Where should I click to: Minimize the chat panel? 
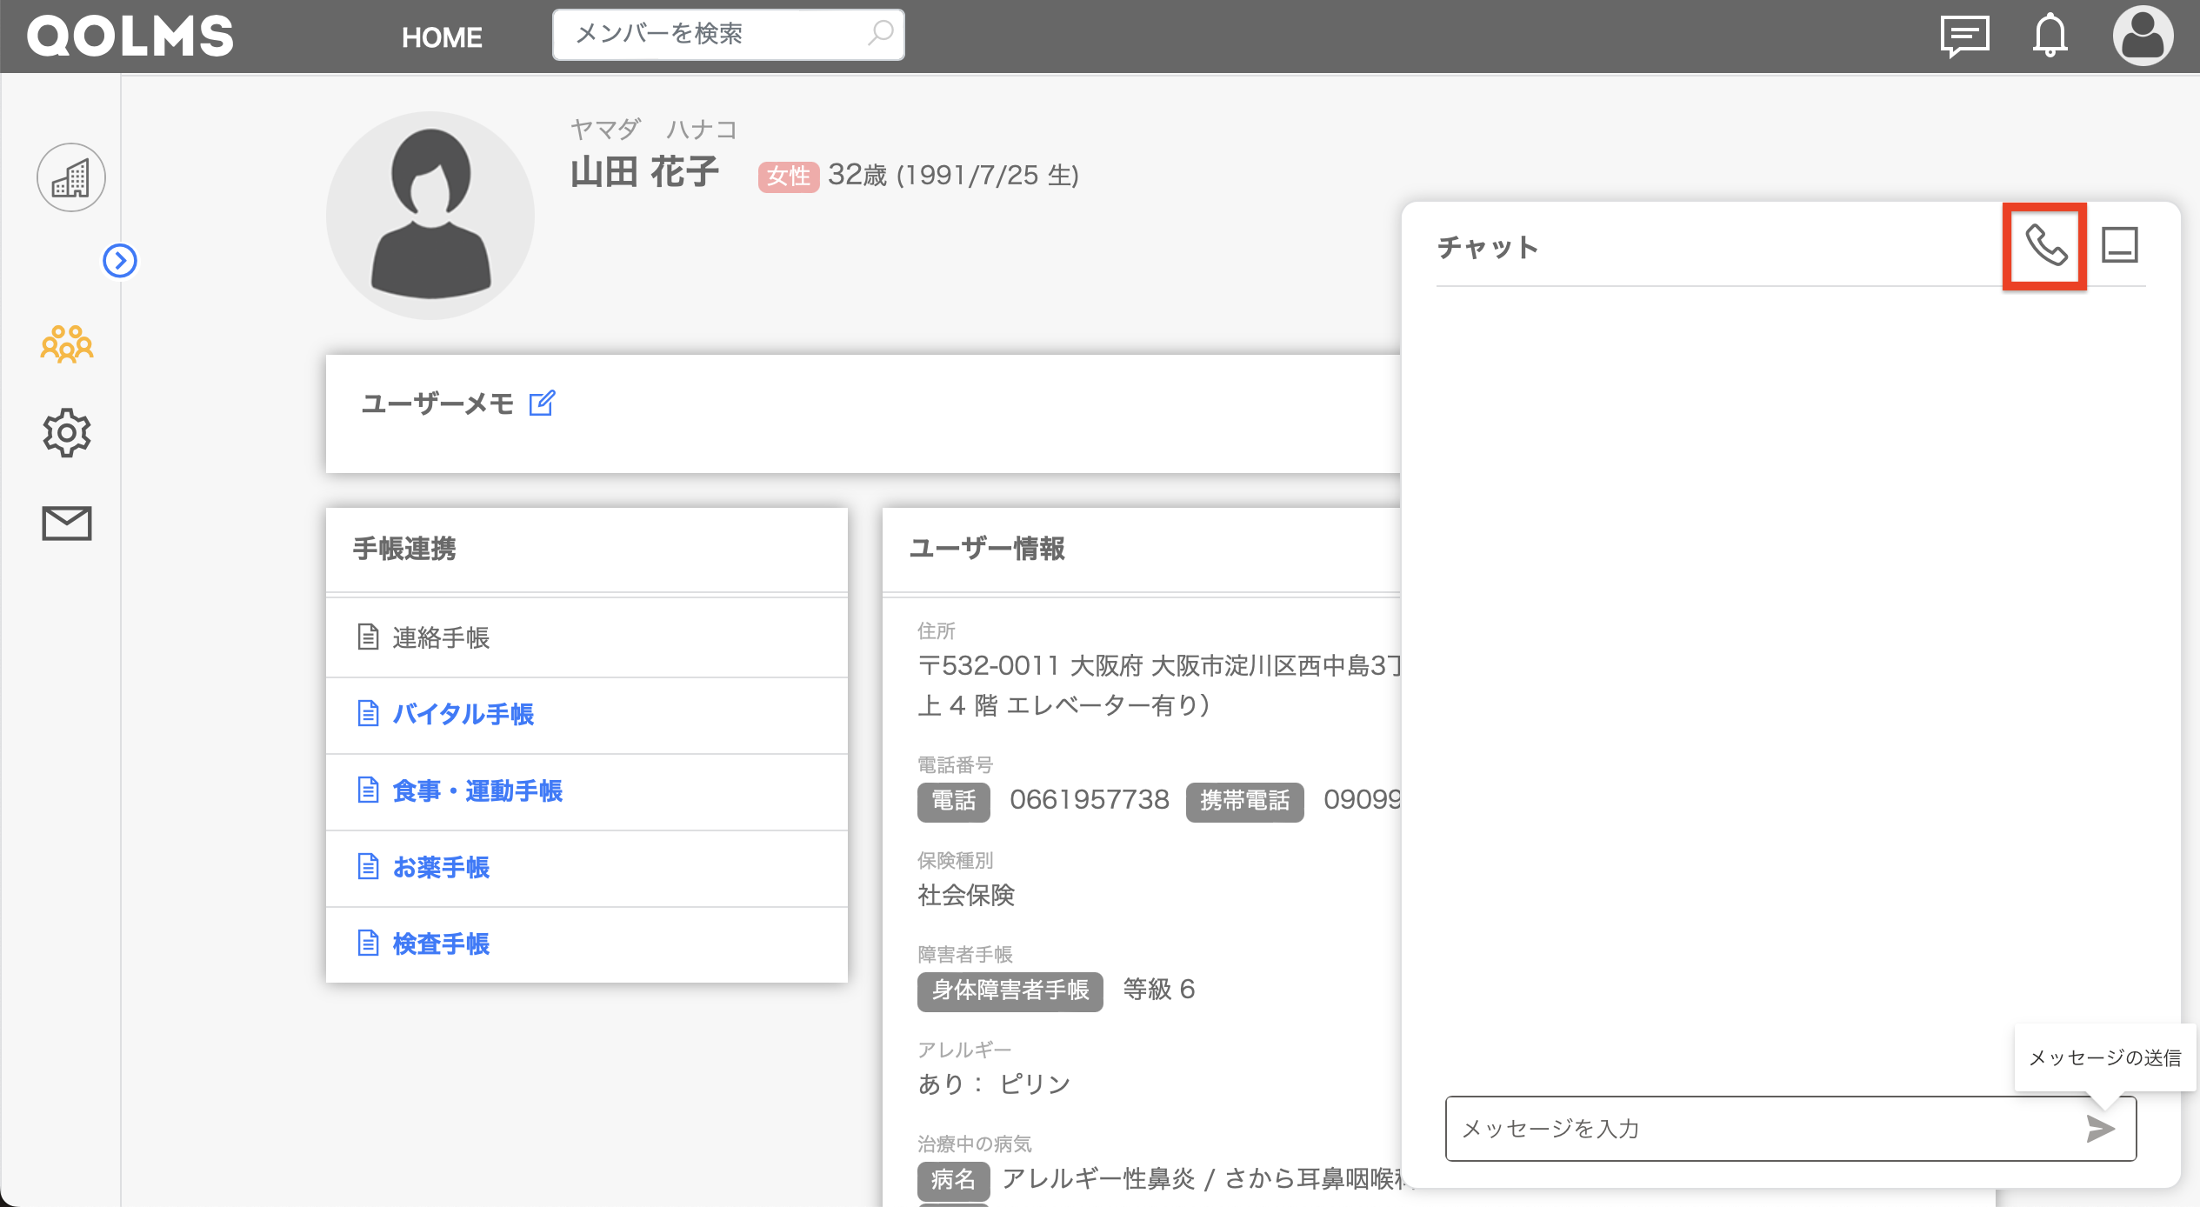pos(2119,245)
